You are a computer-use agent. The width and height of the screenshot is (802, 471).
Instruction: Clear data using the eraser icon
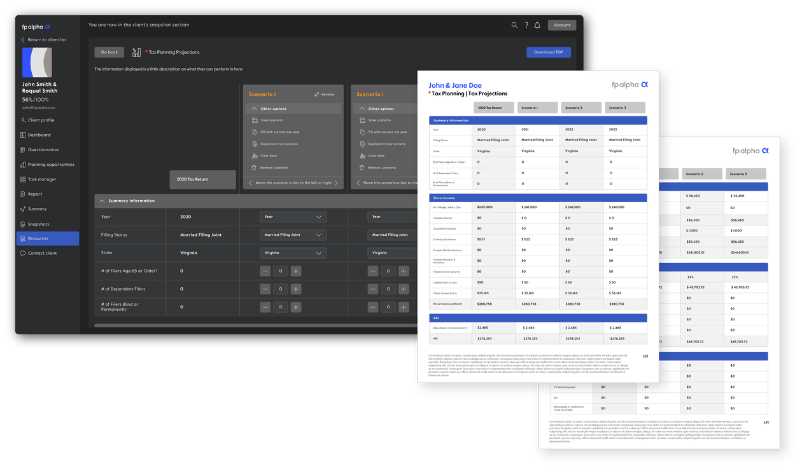[254, 155]
